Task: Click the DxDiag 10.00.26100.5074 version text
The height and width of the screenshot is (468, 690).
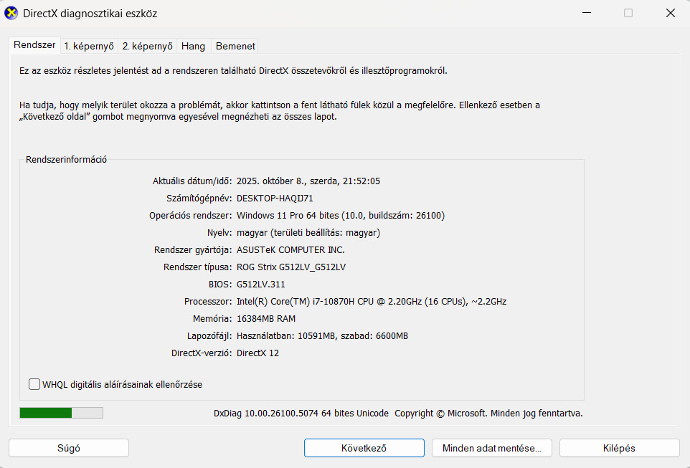Action: pos(301,413)
